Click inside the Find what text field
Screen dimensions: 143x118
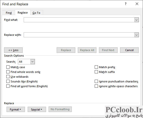pos(79,20)
